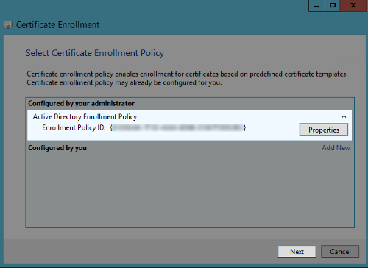This screenshot has height=268, width=368.
Task: Click the Enrollment Policy ID label
Action: pyautogui.click(x=74, y=127)
